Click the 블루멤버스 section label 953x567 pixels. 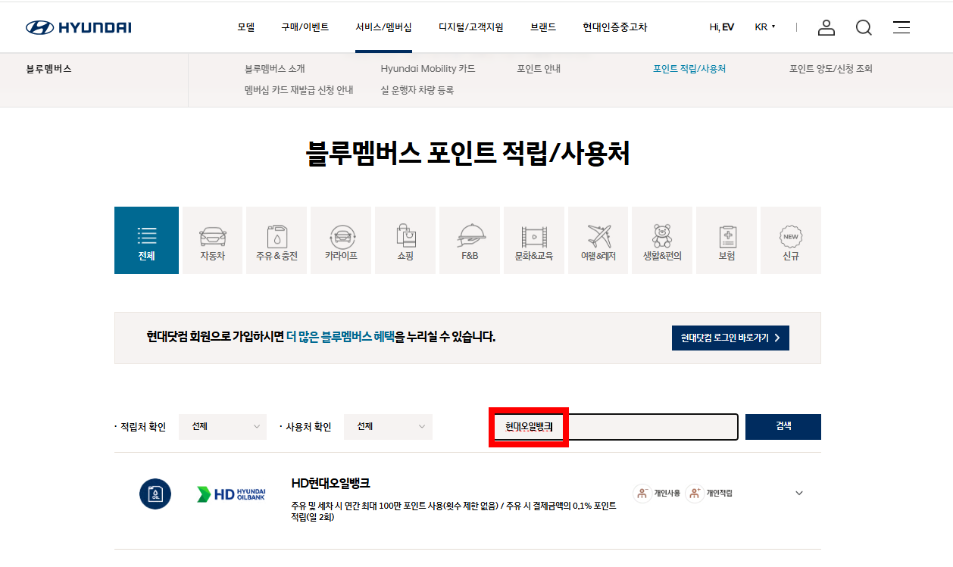point(48,69)
